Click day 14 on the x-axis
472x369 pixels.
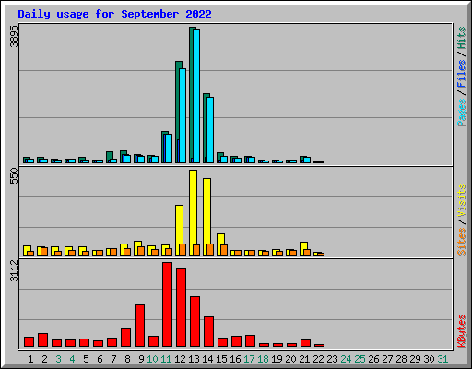coord(207,359)
